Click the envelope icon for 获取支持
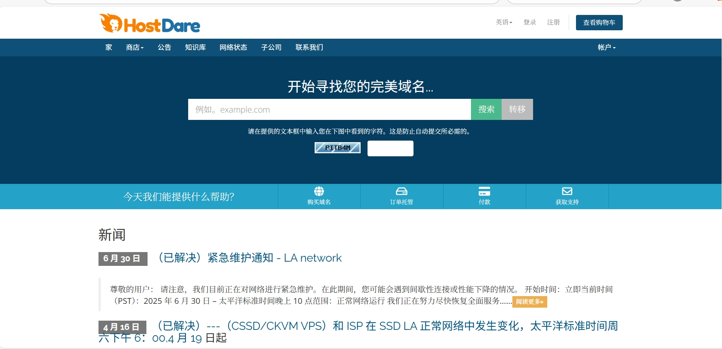This screenshot has width=722, height=349. 567,191
